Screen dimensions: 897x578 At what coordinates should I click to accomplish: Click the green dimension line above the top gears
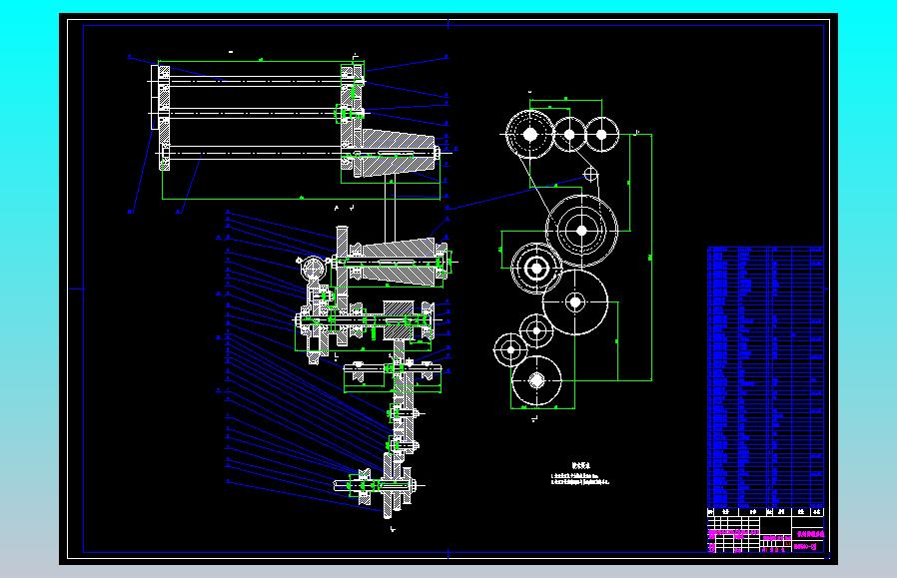[x=565, y=100]
